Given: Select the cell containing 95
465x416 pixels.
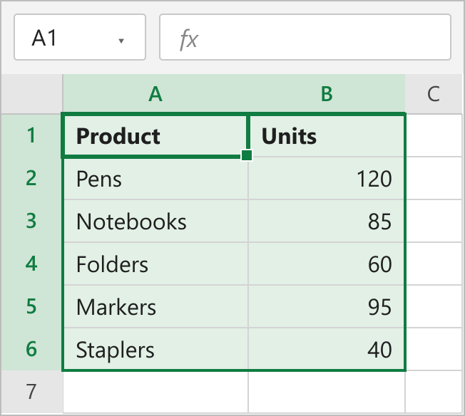Looking at the screenshot, I should pos(326,306).
